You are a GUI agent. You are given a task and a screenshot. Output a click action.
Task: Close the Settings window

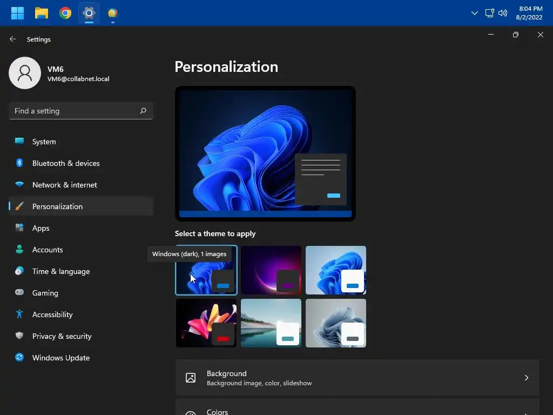click(x=540, y=35)
